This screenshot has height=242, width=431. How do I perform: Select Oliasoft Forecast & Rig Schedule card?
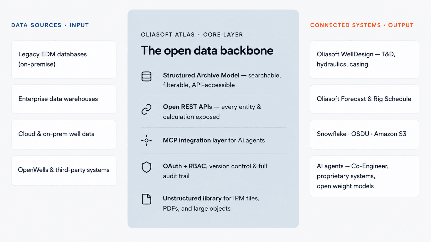click(x=364, y=99)
